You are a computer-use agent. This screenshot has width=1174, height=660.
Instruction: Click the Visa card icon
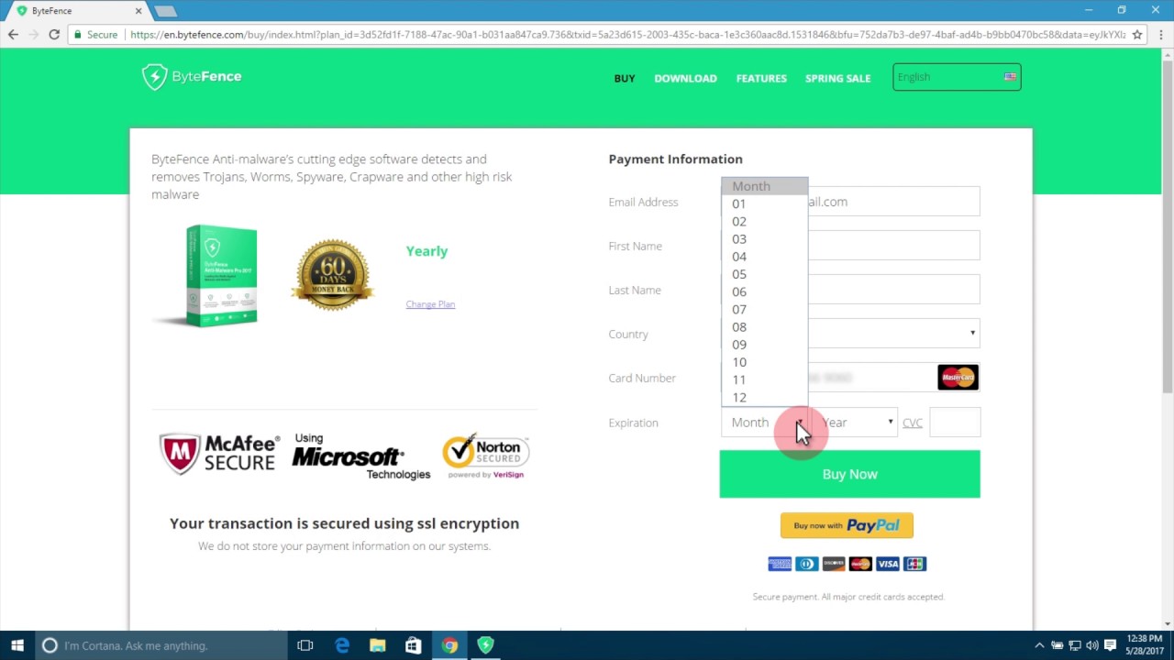888,564
